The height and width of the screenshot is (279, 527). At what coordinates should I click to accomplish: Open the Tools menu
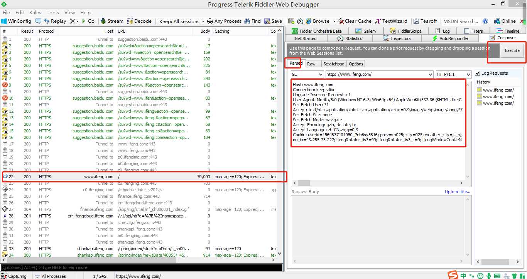pyautogui.click(x=53, y=12)
